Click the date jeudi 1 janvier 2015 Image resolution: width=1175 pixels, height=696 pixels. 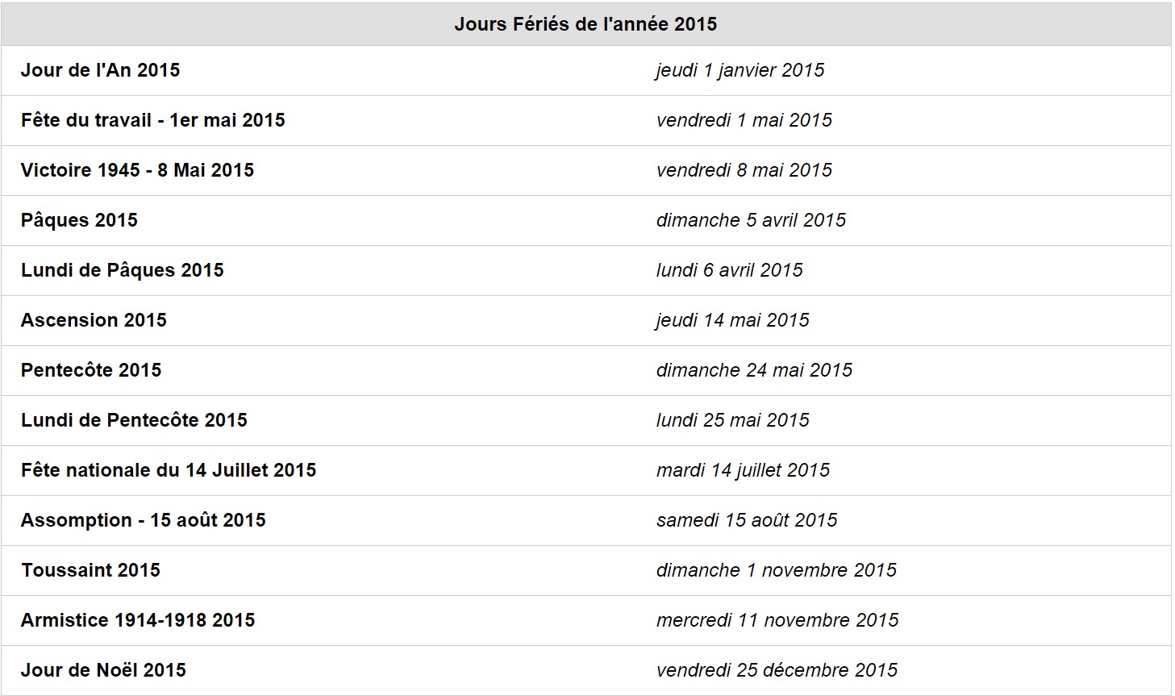click(740, 70)
